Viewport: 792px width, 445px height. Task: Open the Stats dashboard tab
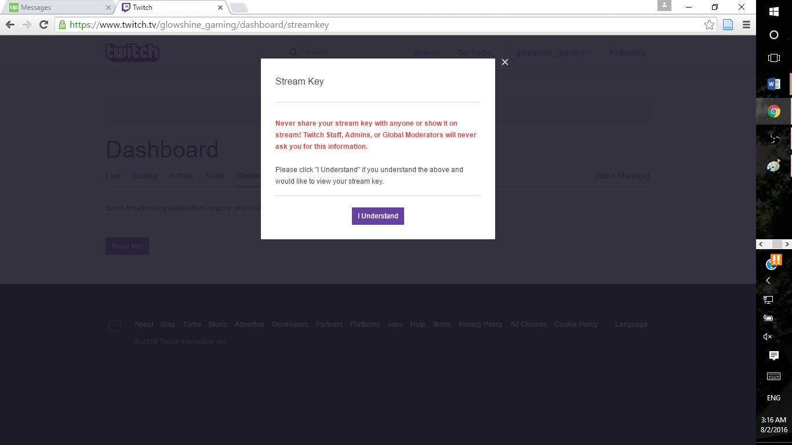coord(215,176)
